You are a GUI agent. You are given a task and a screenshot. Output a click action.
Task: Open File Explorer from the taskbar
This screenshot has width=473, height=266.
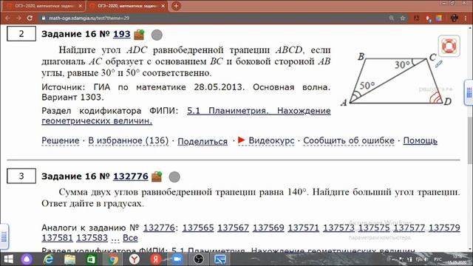tap(69, 259)
